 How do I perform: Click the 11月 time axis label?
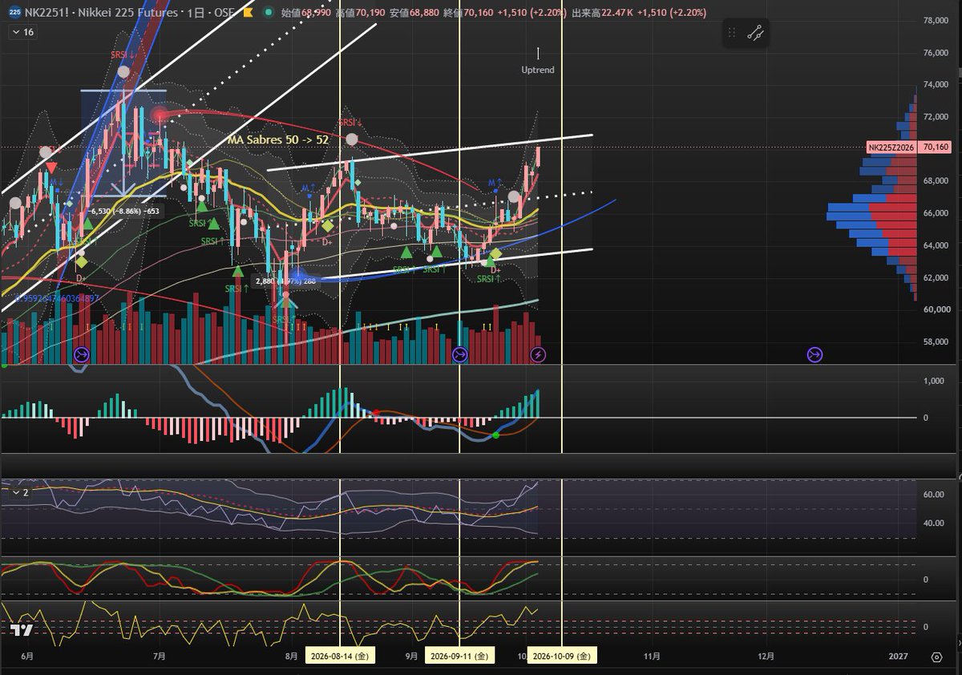click(653, 656)
